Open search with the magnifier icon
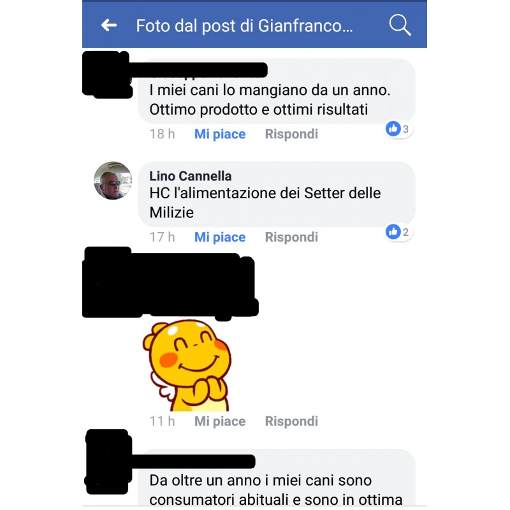Screen dimensions: 510x510 pyautogui.click(x=400, y=25)
